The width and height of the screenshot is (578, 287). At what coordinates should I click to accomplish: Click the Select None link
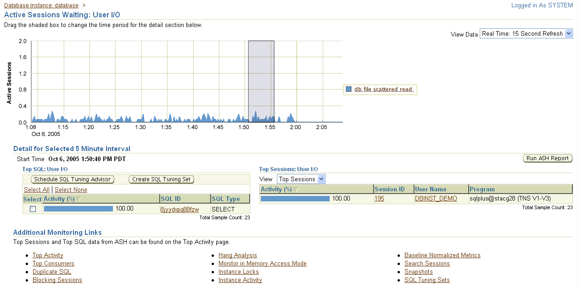71,190
